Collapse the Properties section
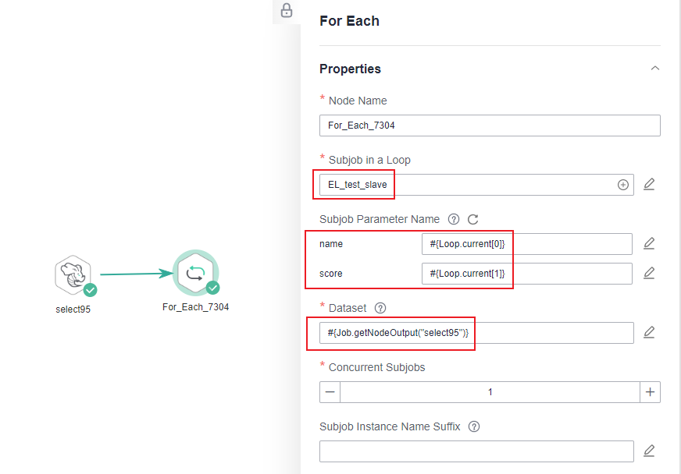 point(655,69)
